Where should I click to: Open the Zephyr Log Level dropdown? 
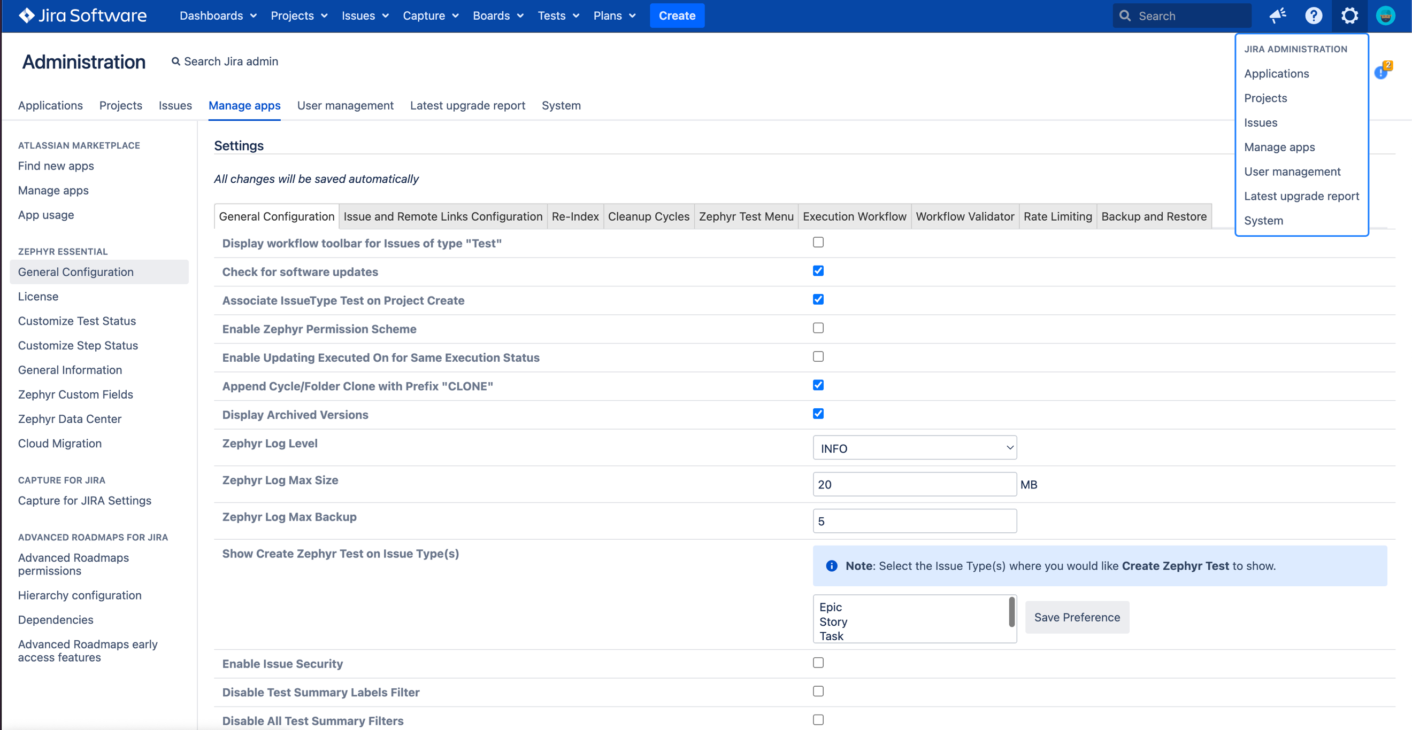point(914,447)
